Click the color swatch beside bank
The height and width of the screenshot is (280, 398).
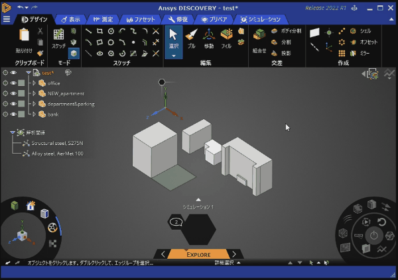coord(21,115)
